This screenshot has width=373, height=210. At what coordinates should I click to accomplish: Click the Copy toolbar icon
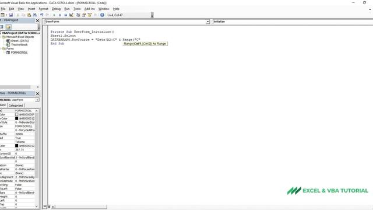click(x=23, y=15)
